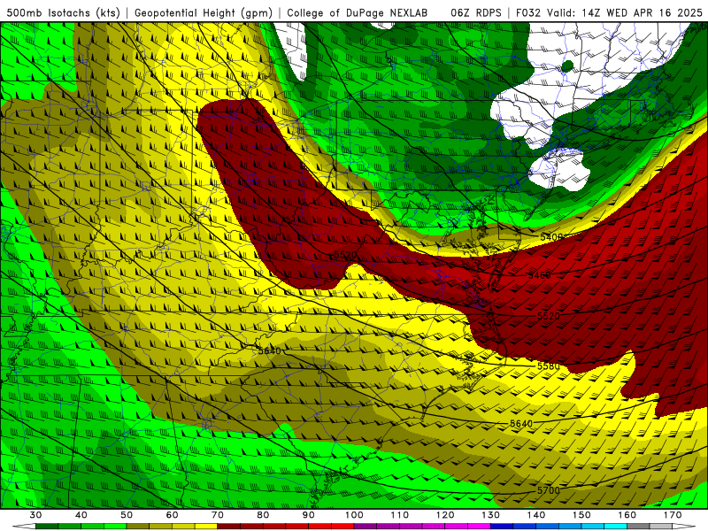Click the 80 value on the color scale
Image resolution: width=708 pixels, height=531 pixels.
coord(263,515)
